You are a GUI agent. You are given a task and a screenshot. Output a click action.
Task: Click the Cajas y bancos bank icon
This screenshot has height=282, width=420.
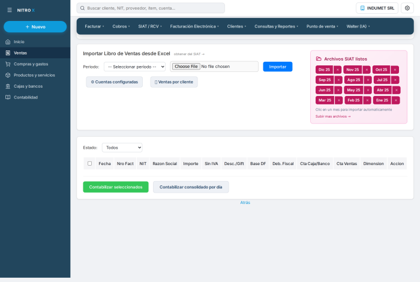point(8,86)
